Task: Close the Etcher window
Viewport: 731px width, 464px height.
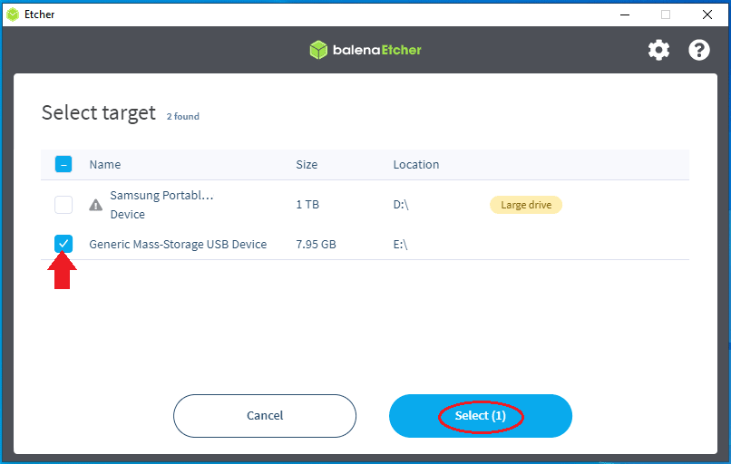Action: click(707, 14)
